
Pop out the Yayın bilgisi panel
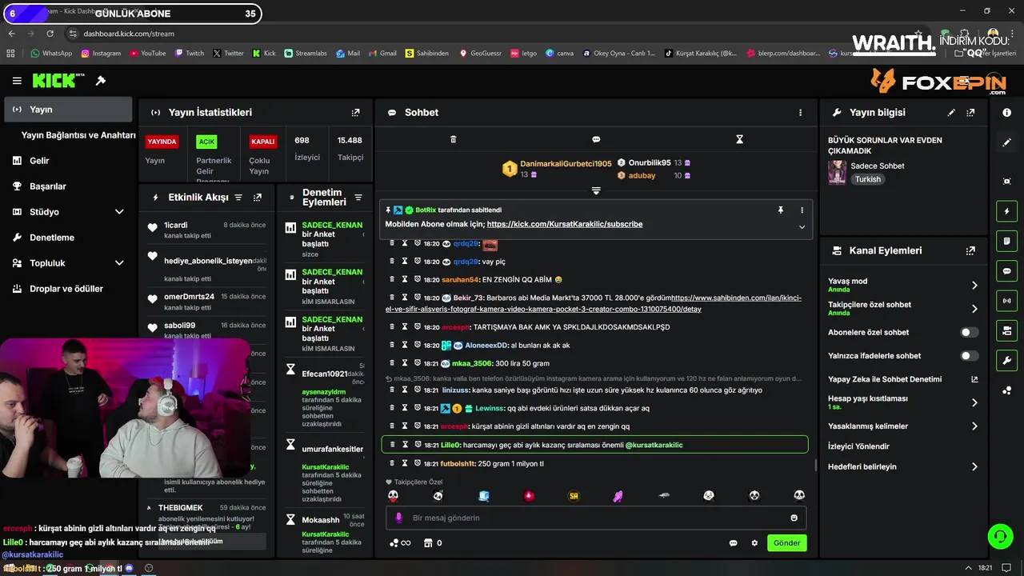(x=971, y=113)
